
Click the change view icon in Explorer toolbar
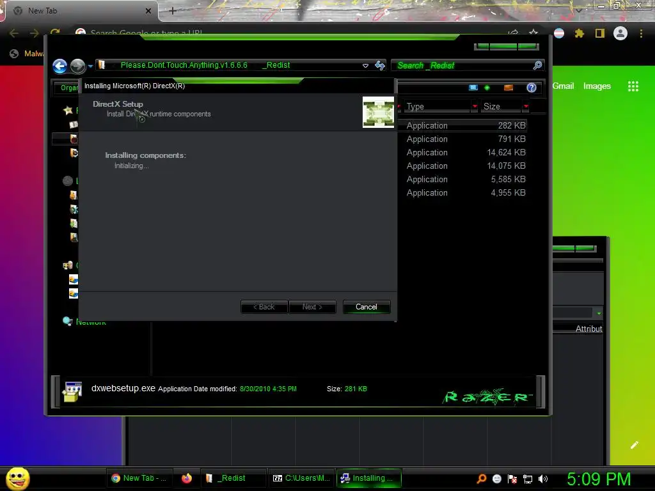pos(473,88)
